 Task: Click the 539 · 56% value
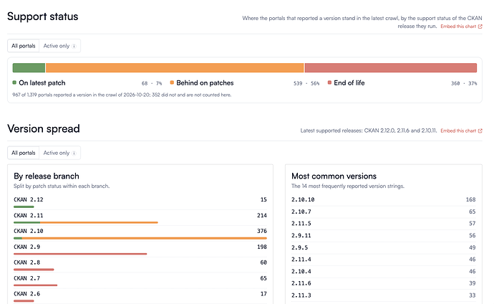point(306,83)
